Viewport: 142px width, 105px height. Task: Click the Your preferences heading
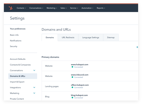[x=18, y=29]
